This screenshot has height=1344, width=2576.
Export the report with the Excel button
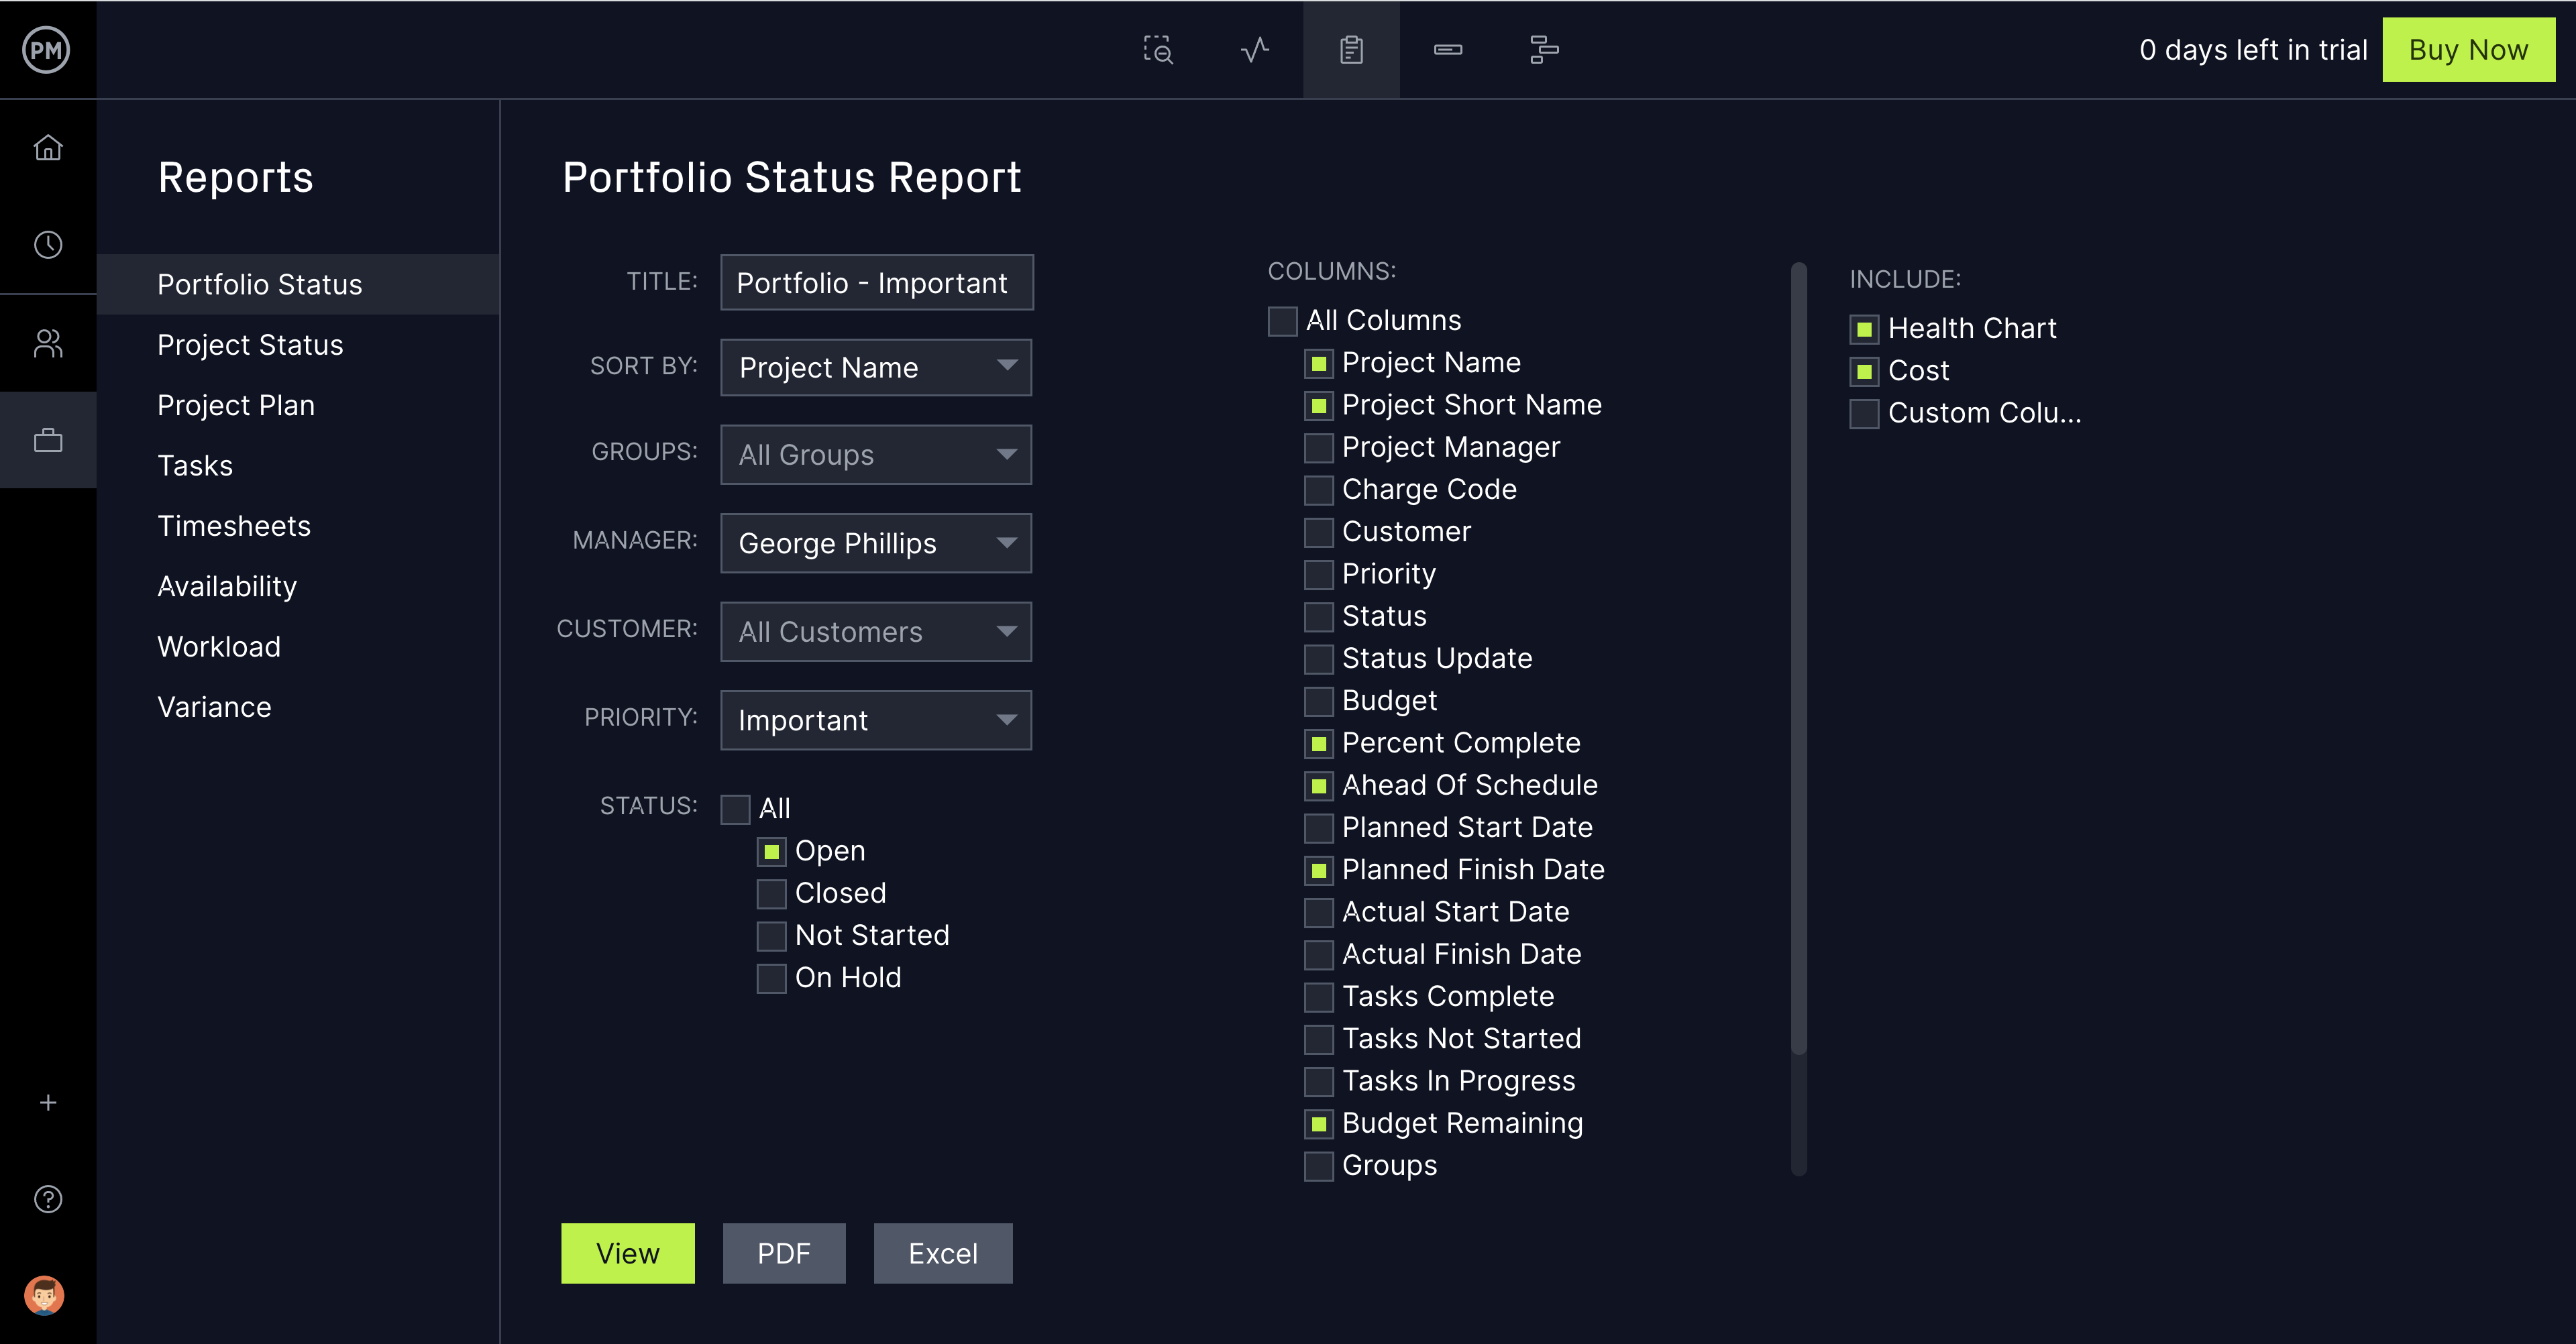point(942,1253)
